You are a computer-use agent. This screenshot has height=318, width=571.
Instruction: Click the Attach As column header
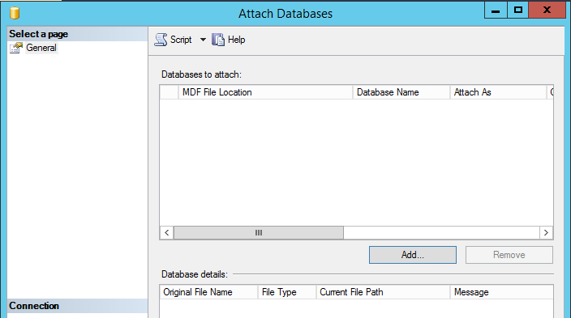tap(498, 92)
